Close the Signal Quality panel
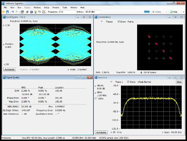 (x=90, y=78)
